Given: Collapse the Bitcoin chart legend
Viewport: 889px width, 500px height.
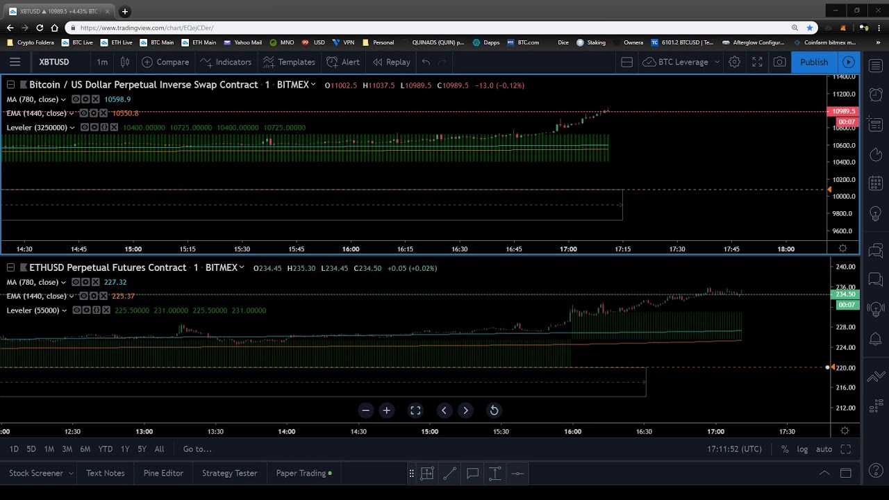Looking at the screenshot, I should (x=10, y=85).
